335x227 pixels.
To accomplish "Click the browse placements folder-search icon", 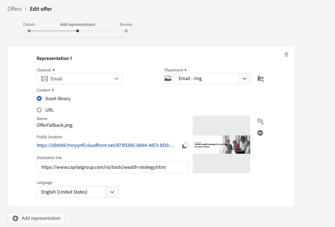I will (261, 79).
